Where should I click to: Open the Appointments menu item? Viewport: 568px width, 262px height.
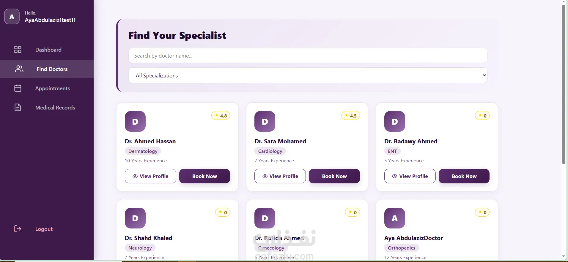[53, 88]
